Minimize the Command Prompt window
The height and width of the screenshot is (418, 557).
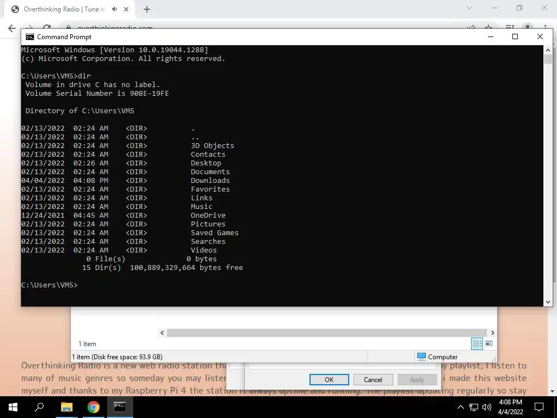pos(491,36)
